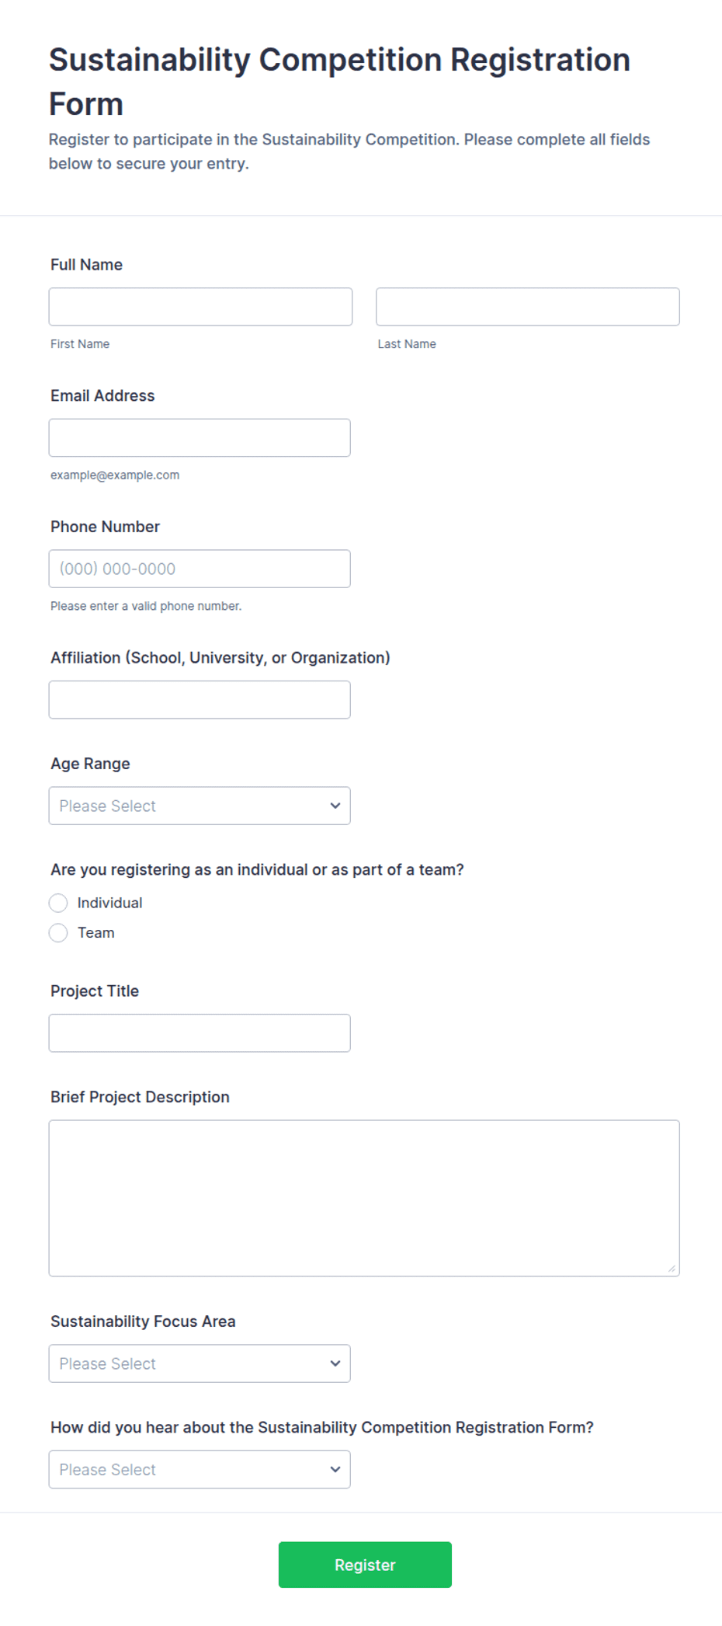
Task: Click the Phone Number field
Action: click(x=200, y=569)
